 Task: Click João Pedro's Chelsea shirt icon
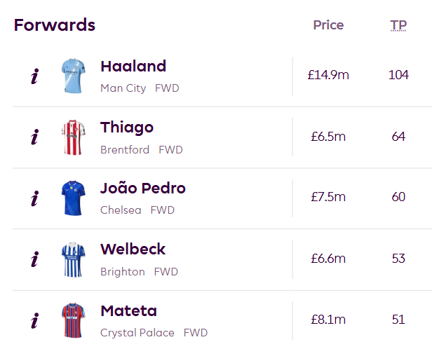point(73,198)
